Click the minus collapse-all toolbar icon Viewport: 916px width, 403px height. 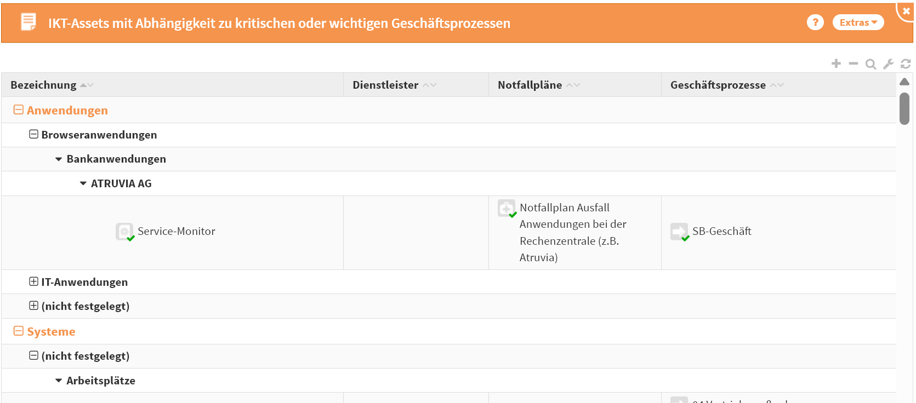[854, 64]
